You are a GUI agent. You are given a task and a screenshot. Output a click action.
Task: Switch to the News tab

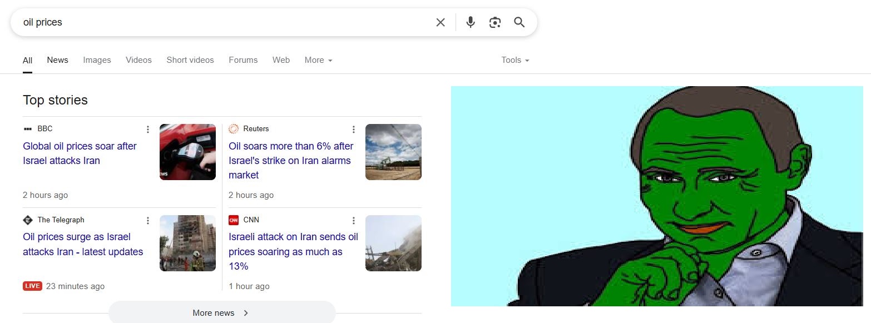58,60
